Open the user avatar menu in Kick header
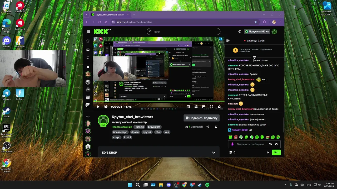337x189 pixels. 274,31
